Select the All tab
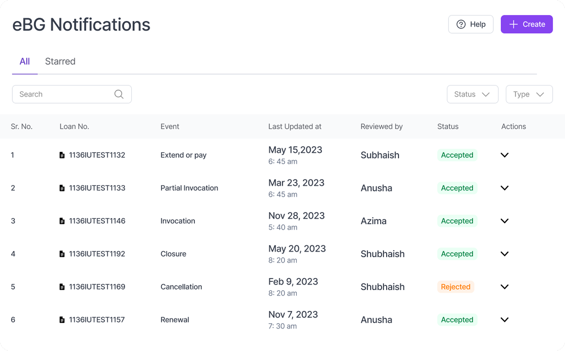 [25, 62]
